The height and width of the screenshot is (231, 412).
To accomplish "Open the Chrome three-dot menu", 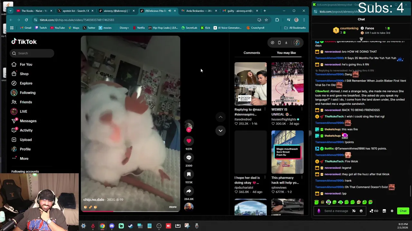I will click(x=304, y=20).
